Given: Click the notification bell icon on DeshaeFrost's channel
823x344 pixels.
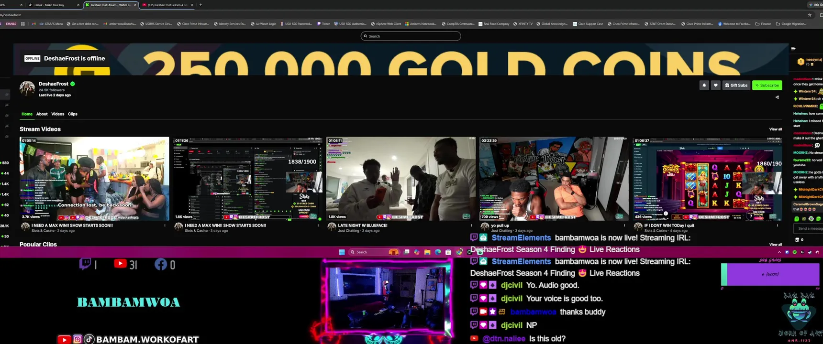Looking at the screenshot, I should 704,85.
